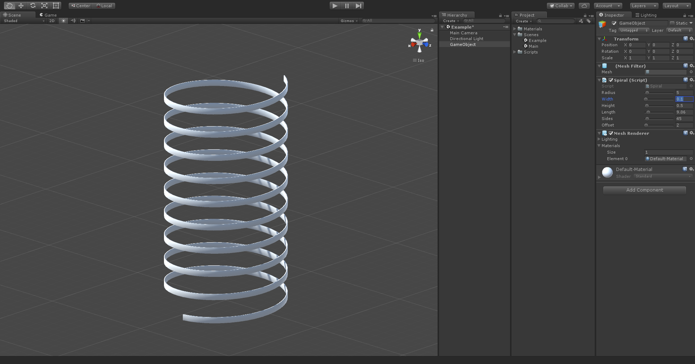695x364 pixels.
Task: Click the scene orientation gizmo center cube
Action: tap(420, 42)
